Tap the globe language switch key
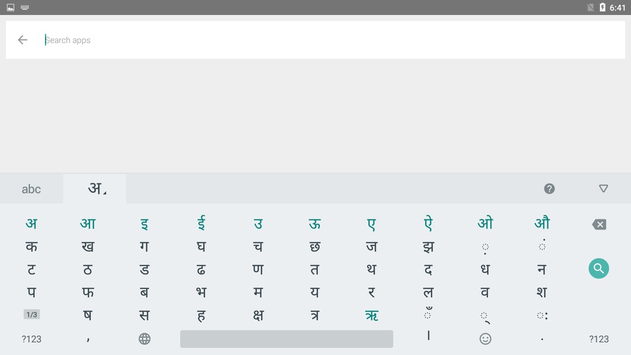The height and width of the screenshot is (355, 631). coord(144,338)
